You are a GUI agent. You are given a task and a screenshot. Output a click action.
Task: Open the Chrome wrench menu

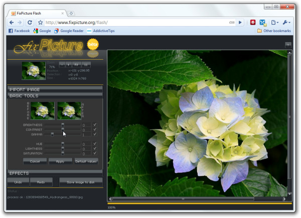[x=287, y=23]
